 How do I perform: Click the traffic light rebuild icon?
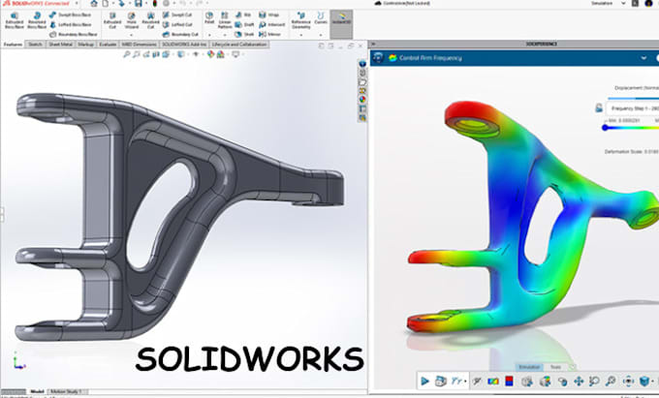tap(155, 3)
